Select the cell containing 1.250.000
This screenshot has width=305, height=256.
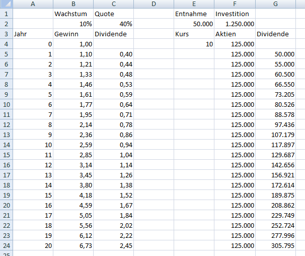(x=235, y=24)
